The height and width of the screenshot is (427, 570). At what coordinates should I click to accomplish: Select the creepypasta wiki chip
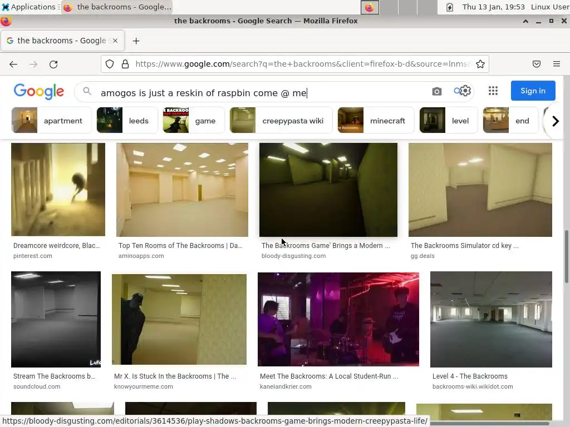click(281, 120)
